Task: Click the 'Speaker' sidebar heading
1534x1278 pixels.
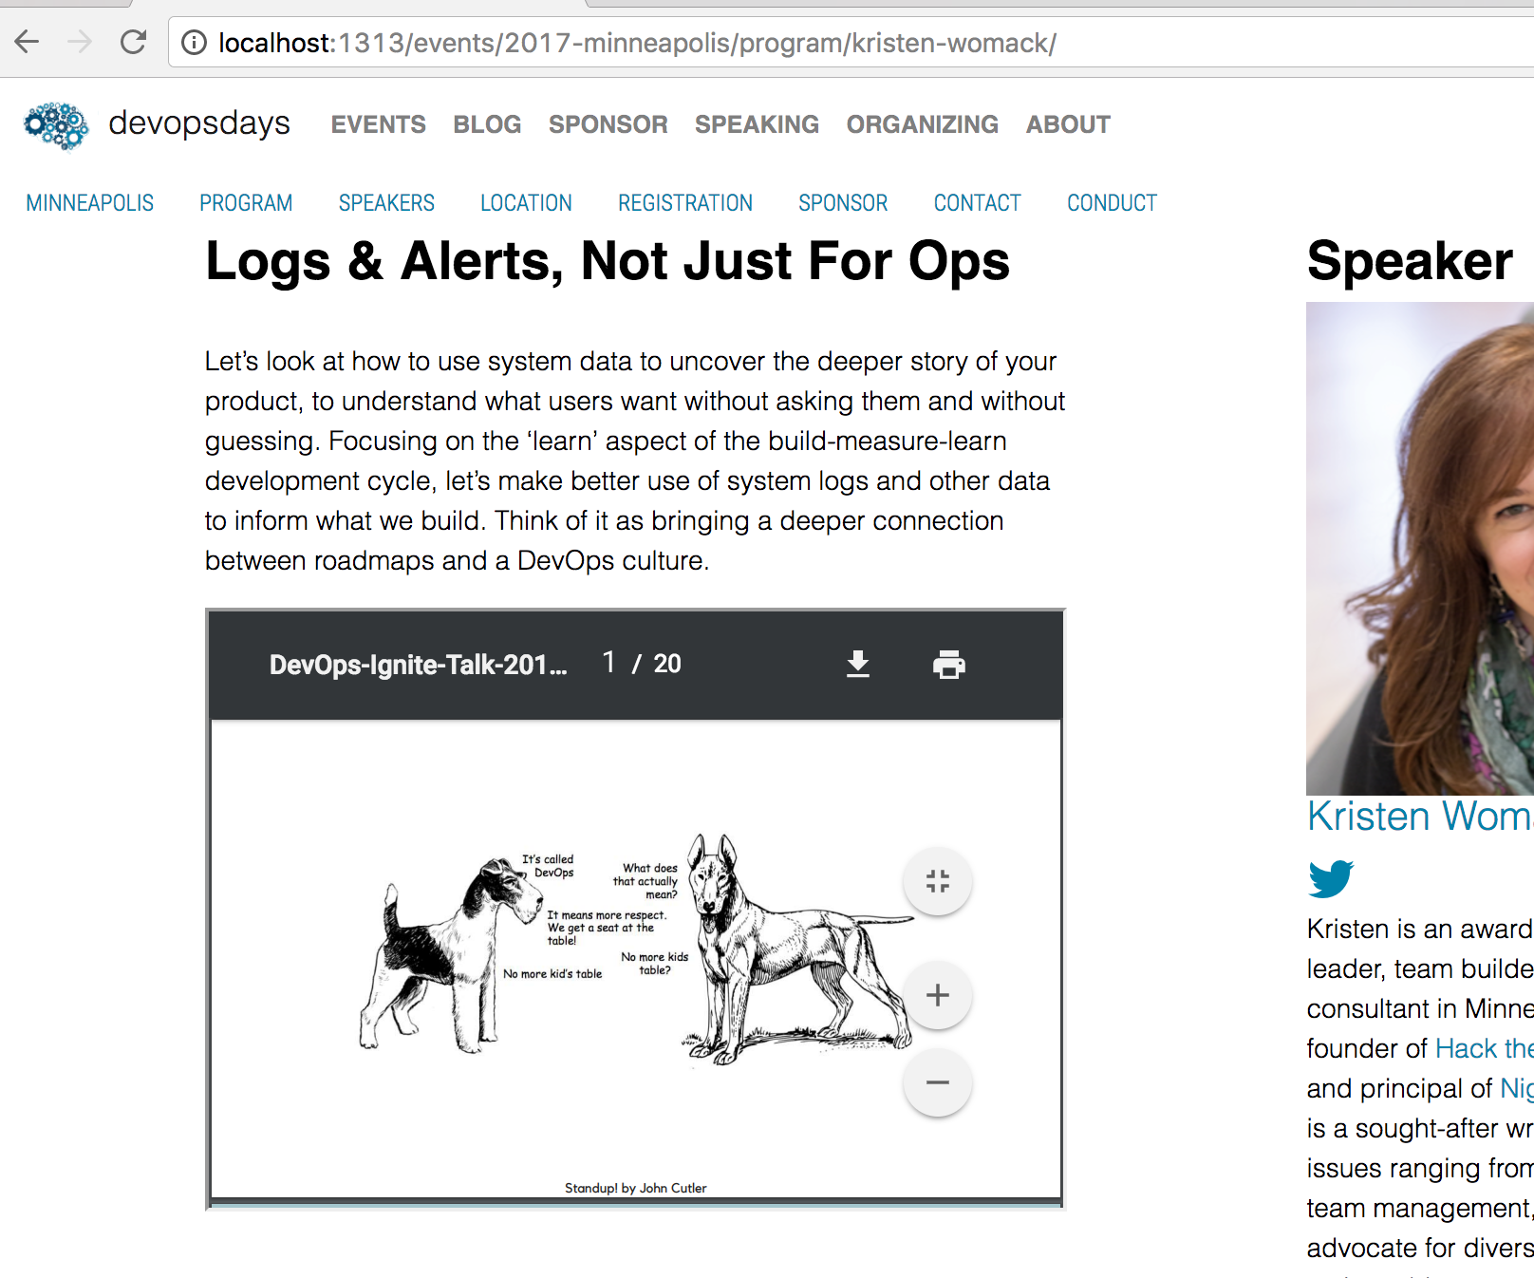Action: tap(1410, 261)
